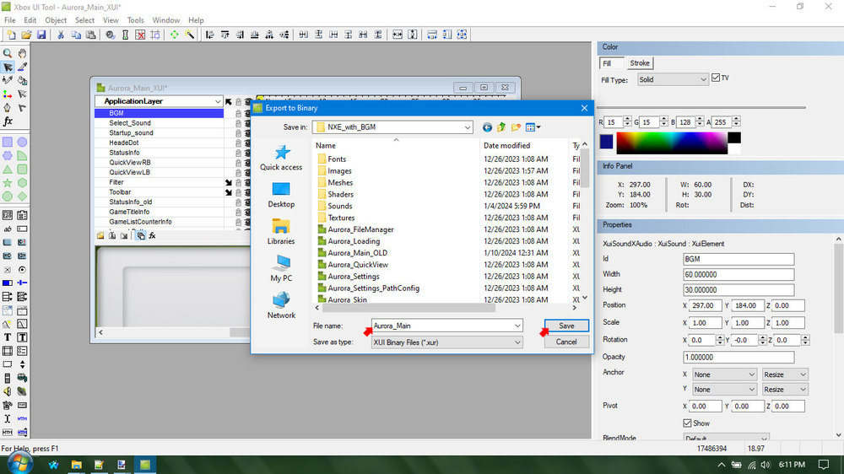Open the Tools menu
844x474 pixels.
135,20
